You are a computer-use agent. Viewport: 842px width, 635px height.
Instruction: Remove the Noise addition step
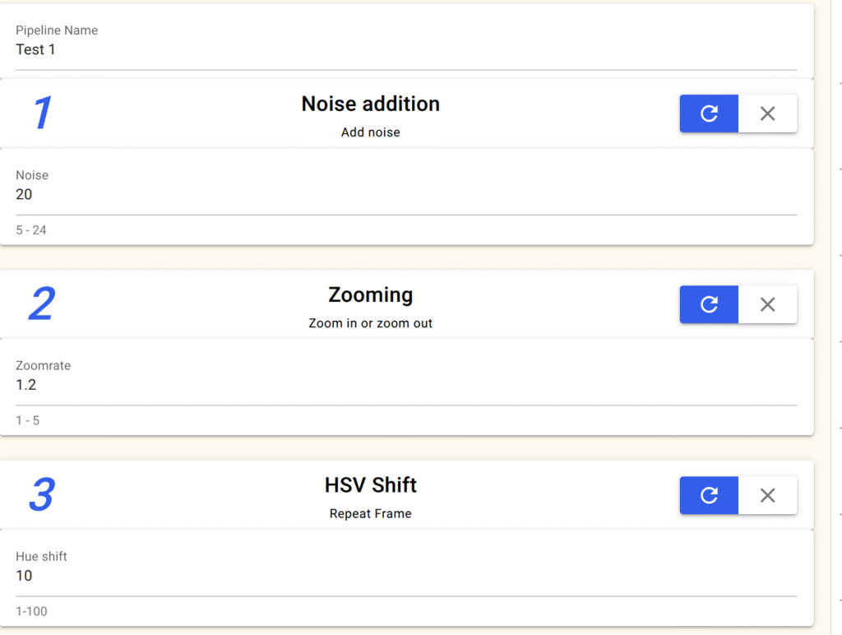click(767, 114)
